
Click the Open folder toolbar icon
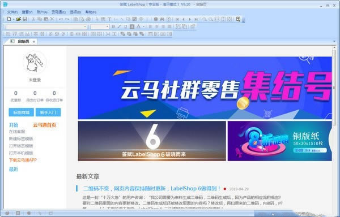point(19,19)
